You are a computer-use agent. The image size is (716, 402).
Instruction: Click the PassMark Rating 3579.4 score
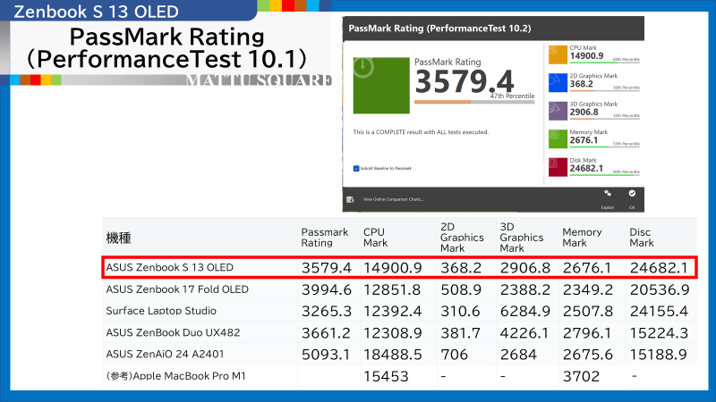click(x=465, y=81)
